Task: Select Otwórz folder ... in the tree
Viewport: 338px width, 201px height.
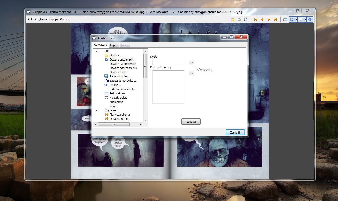Action: tap(120, 72)
